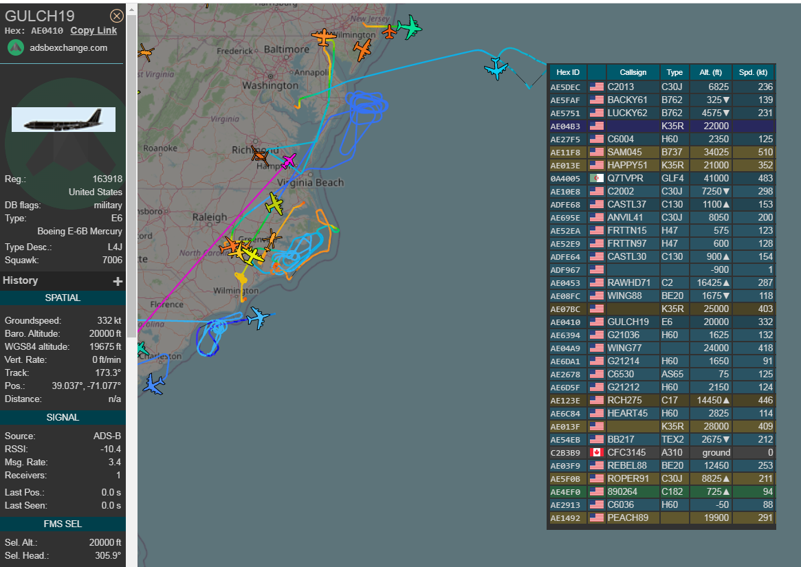Select hex AE013F row
The image size is (801, 567).
point(661,427)
